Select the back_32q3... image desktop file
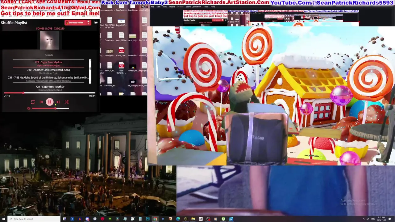395x222 pixels. [x=133, y=37]
